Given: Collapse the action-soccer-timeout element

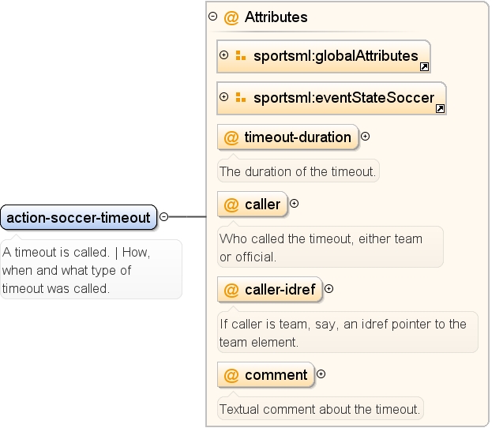Looking at the screenshot, I should [164, 217].
